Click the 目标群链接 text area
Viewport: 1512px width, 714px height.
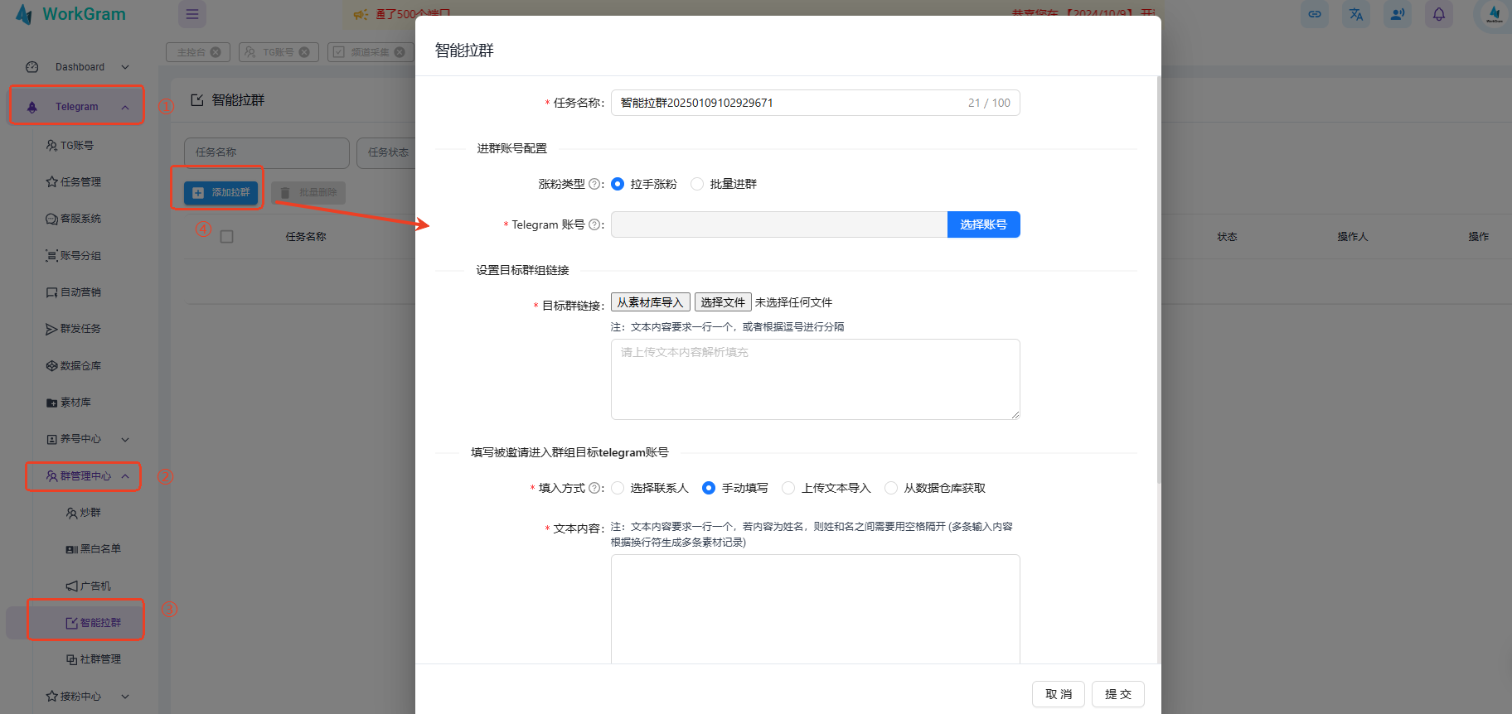coord(815,379)
